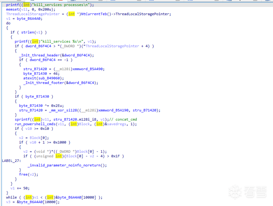This screenshot has height=206, width=273.
Task: Click the number 50 in v1 += 50
Action: tap(25, 188)
